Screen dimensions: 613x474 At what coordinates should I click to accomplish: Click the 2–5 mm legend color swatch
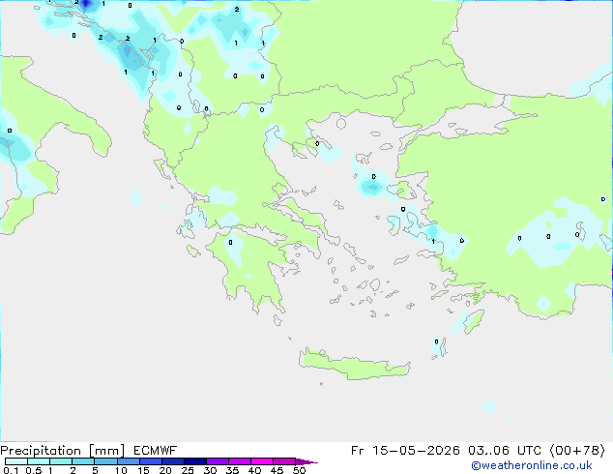83,461
